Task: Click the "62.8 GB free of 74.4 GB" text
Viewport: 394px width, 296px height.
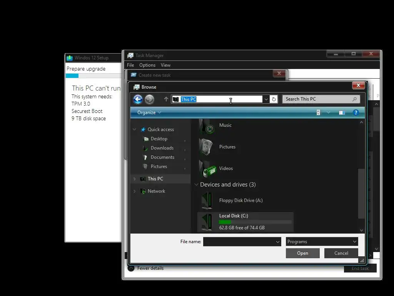Action: click(242, 228)
